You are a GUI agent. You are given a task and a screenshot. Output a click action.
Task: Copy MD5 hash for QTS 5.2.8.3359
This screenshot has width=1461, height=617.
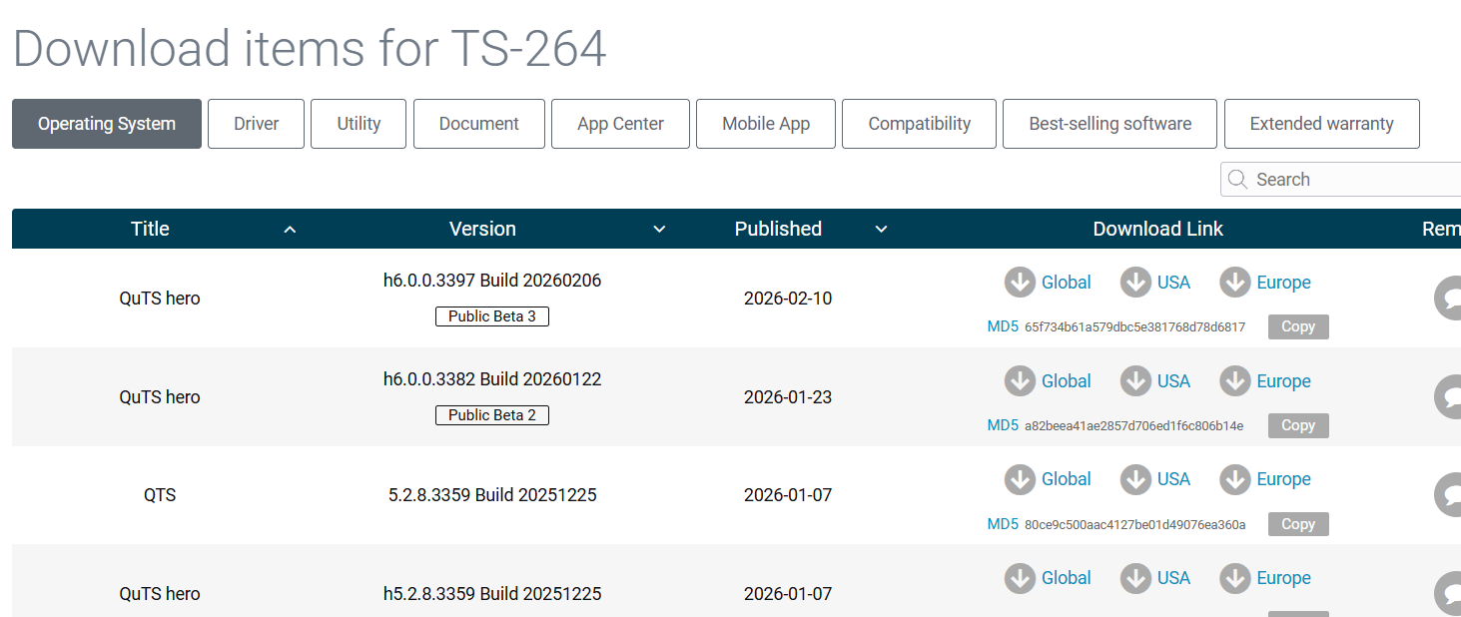point(1298,524)
